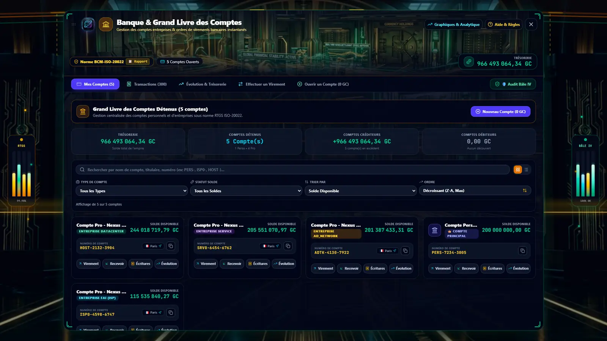Click the Nouveau Compte (0 GC) button

click(501, 111)
